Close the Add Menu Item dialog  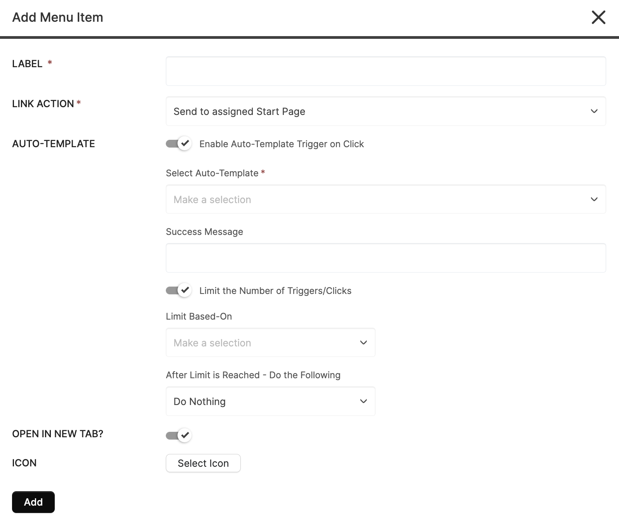tap(598, 17)
